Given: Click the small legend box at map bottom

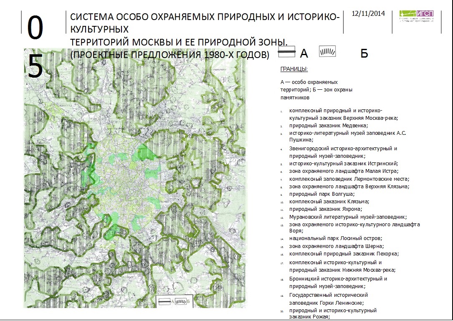Looking at the screenshot, I should (x=175, y=301).
